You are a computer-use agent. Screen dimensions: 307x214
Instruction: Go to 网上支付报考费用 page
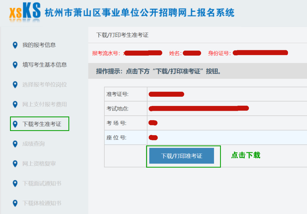click(x=45, y=104)
